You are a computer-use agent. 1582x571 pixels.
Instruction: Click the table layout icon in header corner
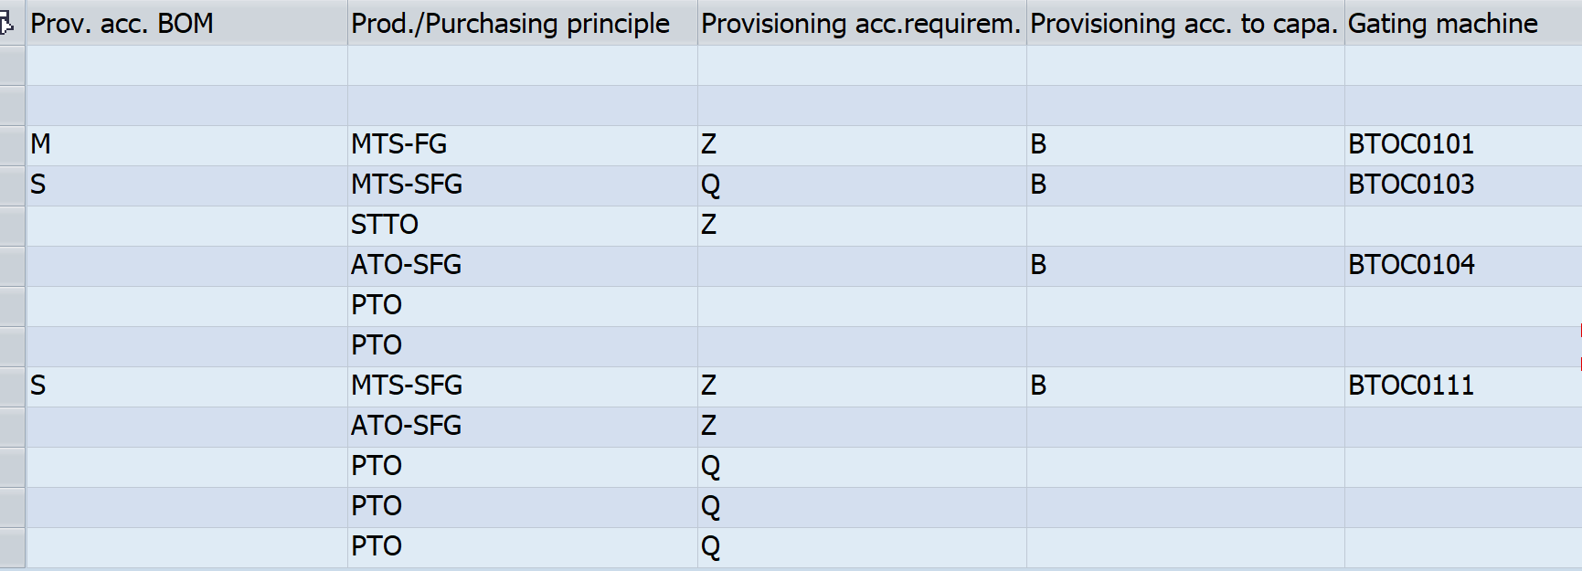(7, 24)
